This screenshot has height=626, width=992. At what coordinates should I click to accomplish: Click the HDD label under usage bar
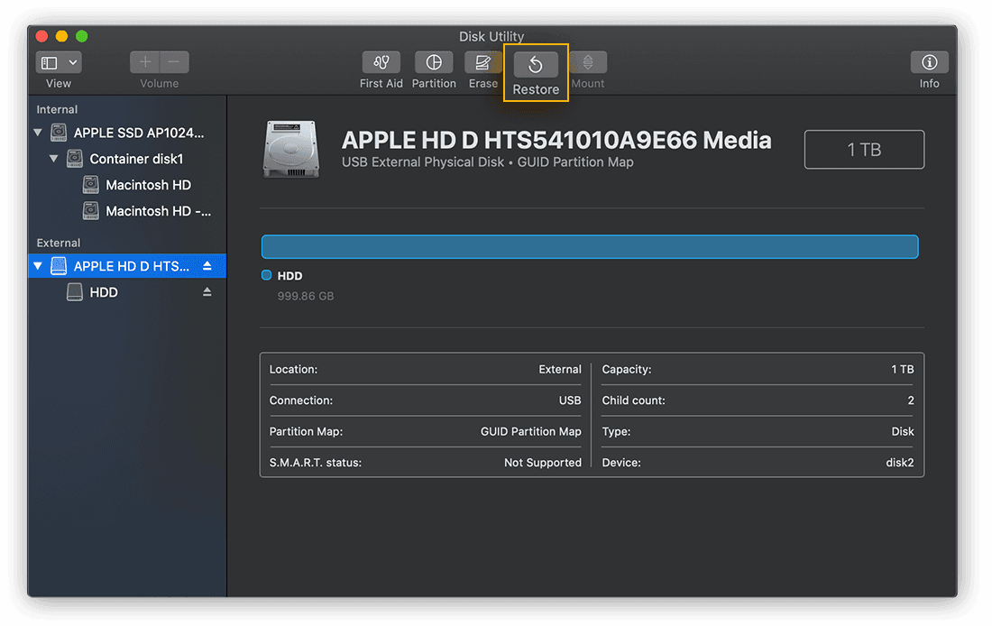click(x=289, y=276)
